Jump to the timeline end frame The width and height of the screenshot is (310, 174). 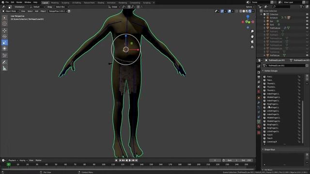pos(136,160)
